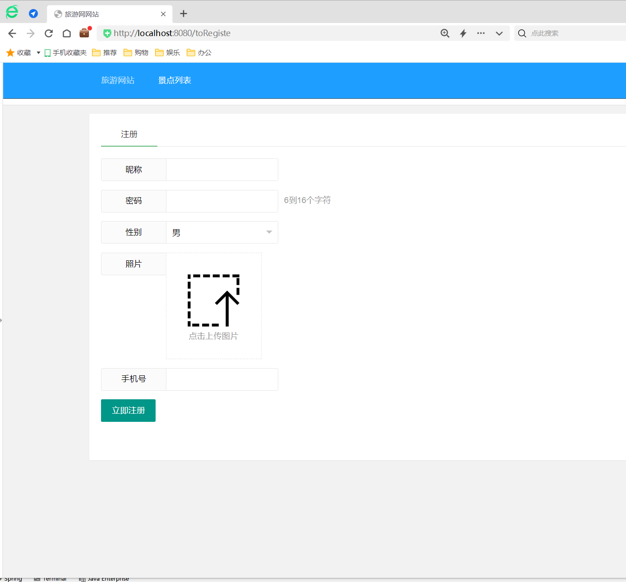The width and height of the screenshot is (626, 582).
Task: Switch to the 注册 tab
Action: (129, 134)
